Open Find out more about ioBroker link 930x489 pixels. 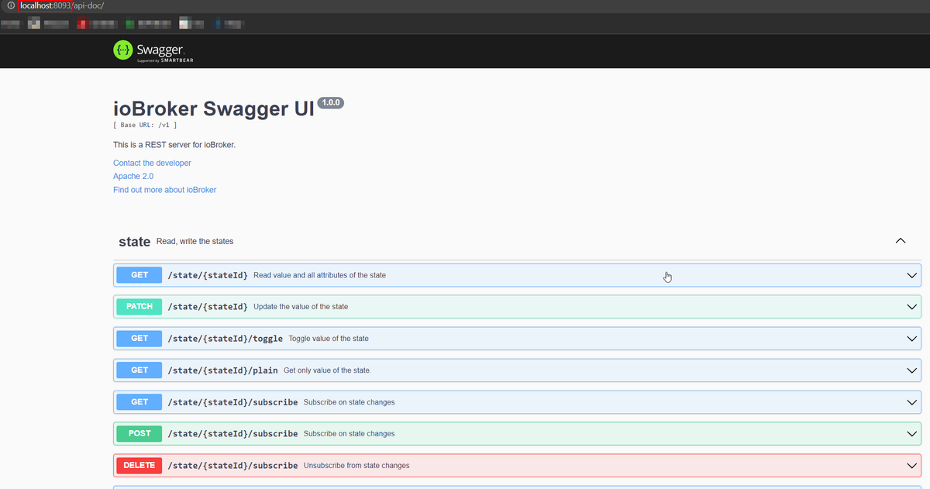(x=165, y=190)
